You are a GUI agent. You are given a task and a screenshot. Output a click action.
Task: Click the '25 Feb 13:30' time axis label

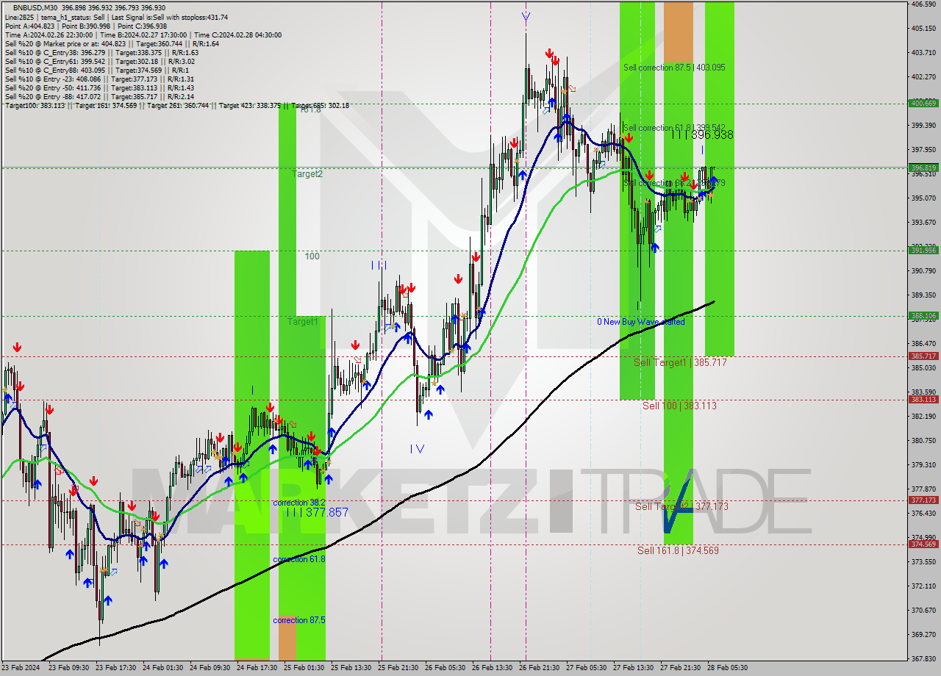(349, 668)
